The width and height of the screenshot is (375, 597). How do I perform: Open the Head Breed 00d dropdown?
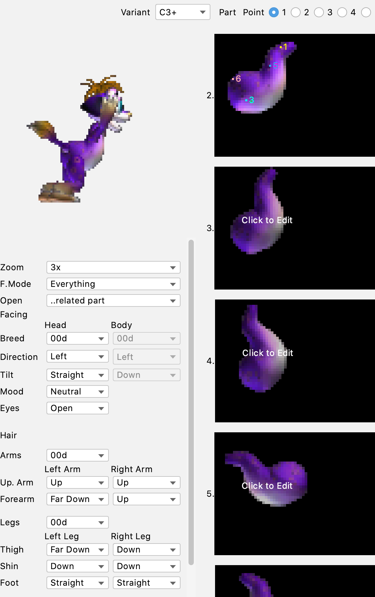coord(78,338)
